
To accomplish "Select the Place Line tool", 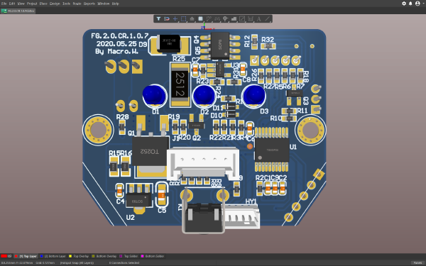I will (x=268, y=18).
